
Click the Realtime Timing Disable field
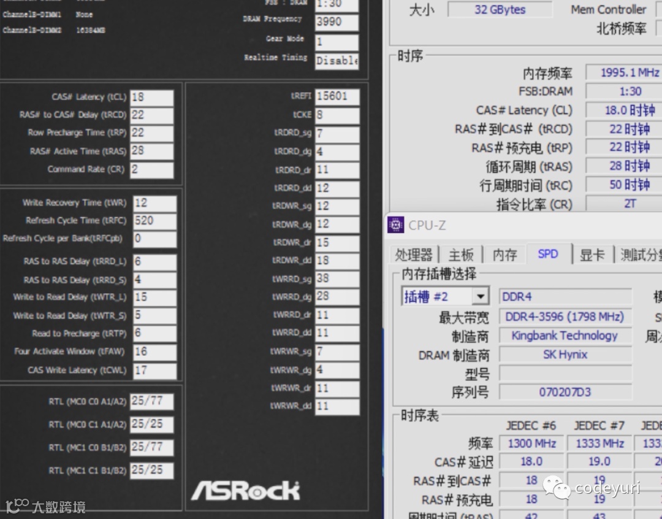coord(337,61)
